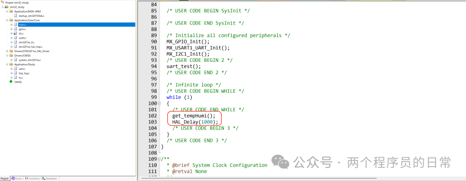This screenshot has height=181, width=466.
Task: Select i2c.c in the project tree
Action: pyautogui.click(x=22, y=34)
